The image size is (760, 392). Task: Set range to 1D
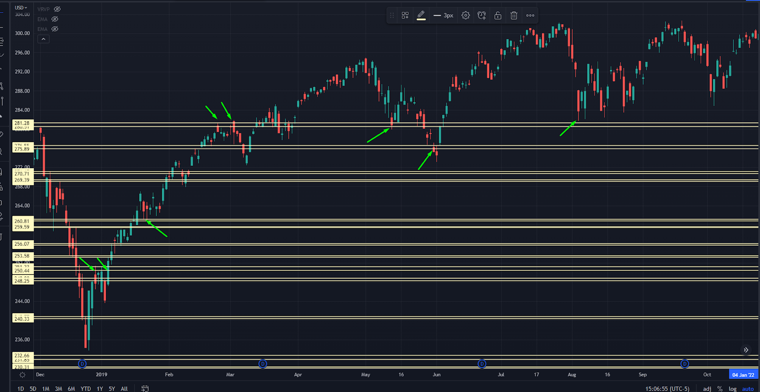(x=20, y=389)
